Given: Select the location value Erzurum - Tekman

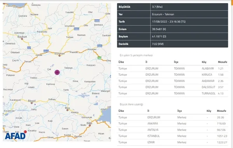Looking at the screenshot, I should (x=163, y=14).
